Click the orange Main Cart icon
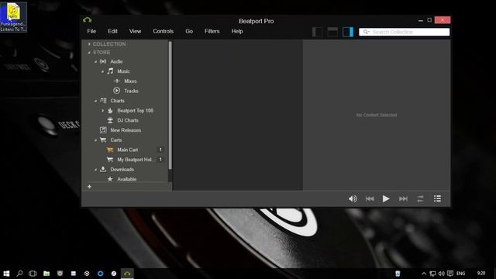496x279 pixels. point(110,150)
